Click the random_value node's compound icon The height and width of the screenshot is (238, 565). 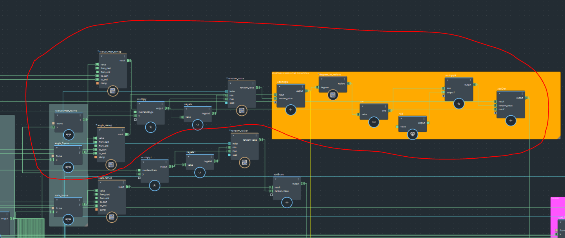(x=242, y=111)
